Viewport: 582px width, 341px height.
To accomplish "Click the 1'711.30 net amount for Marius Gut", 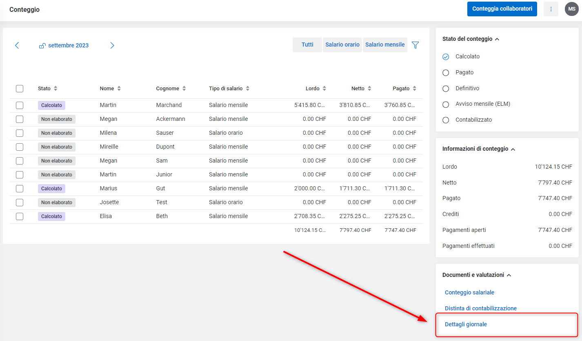I will click(355, 189).
